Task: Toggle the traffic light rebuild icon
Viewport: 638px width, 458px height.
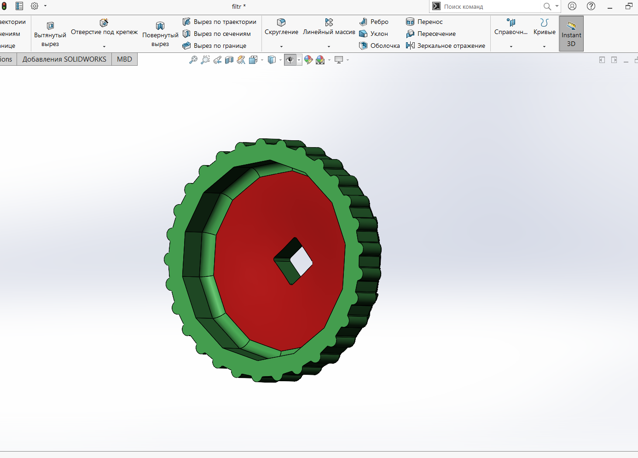Action: tap(4, 6)
